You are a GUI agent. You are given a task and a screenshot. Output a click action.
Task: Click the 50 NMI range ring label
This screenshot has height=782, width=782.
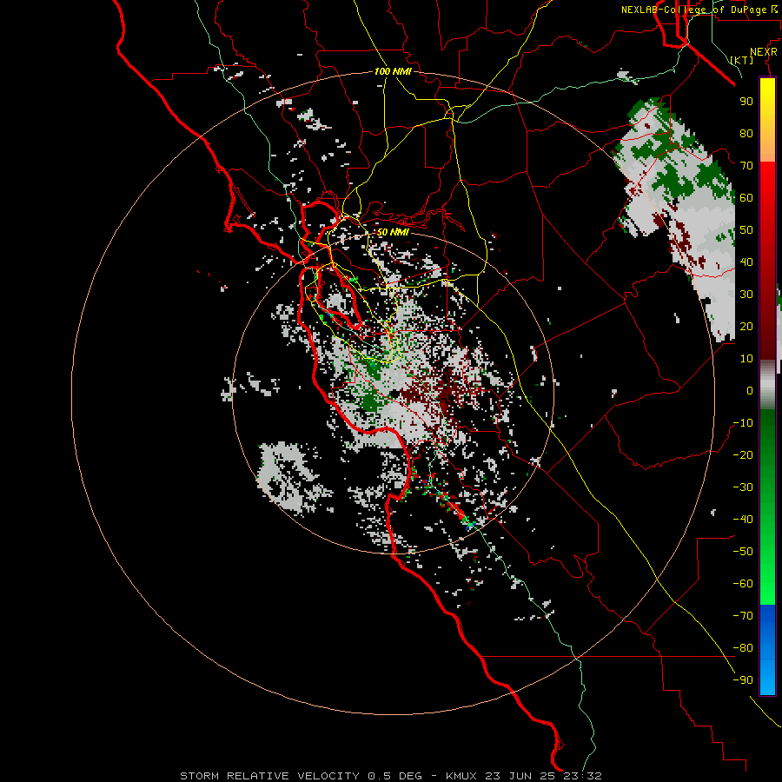[x=393, y=232]
